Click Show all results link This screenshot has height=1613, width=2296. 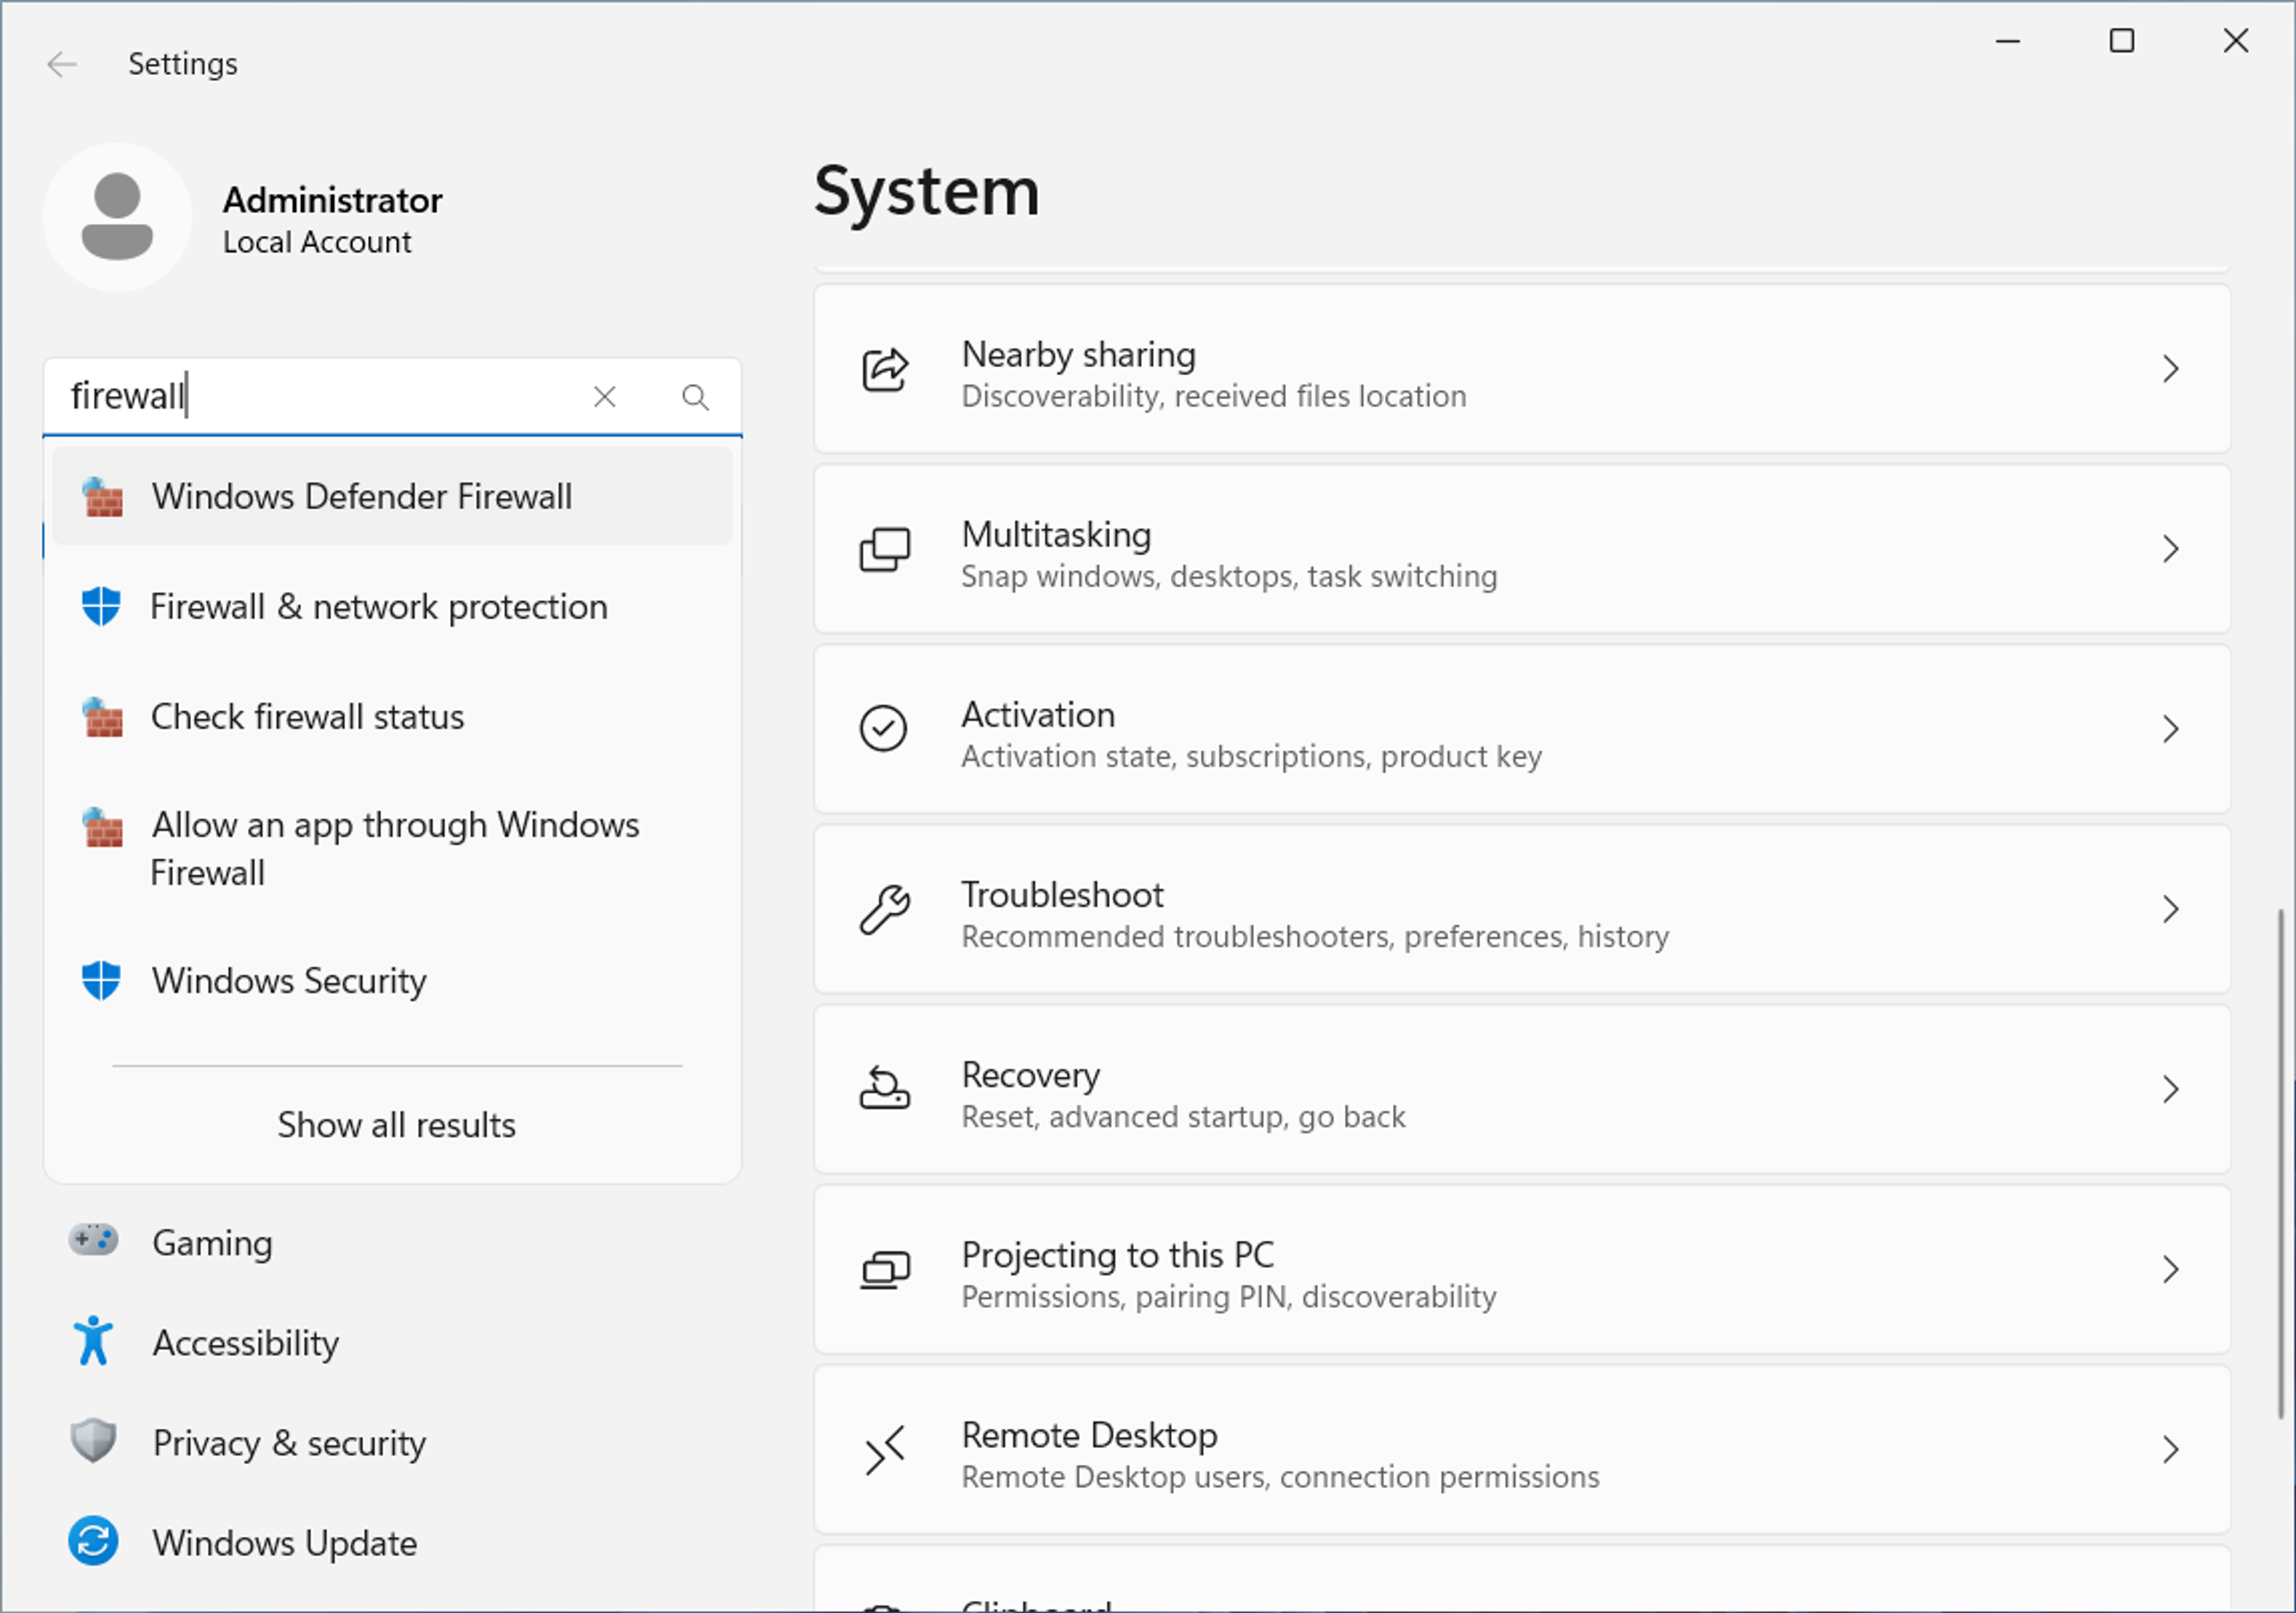coord(397,1125)
